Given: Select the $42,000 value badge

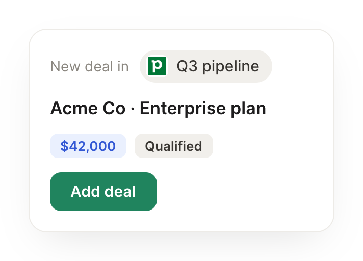Looking at the screenshot, I should (x=88, y=146).
